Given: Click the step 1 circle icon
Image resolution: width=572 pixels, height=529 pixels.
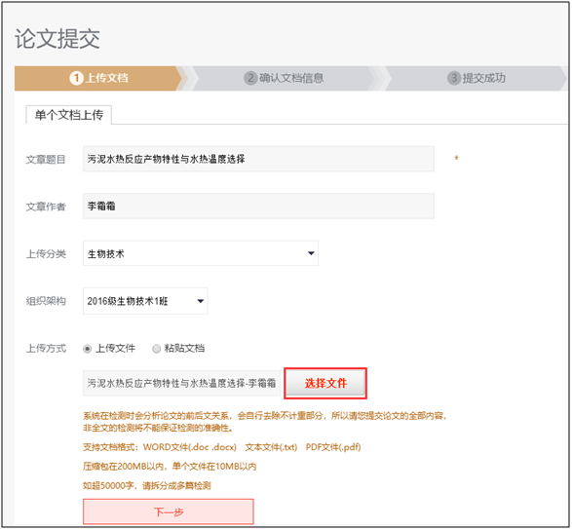Looking at the screenshot, I should (77, 78).
